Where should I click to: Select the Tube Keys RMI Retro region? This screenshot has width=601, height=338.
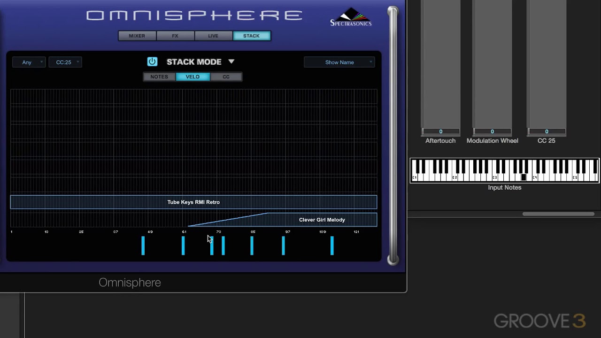click(193, 202)
